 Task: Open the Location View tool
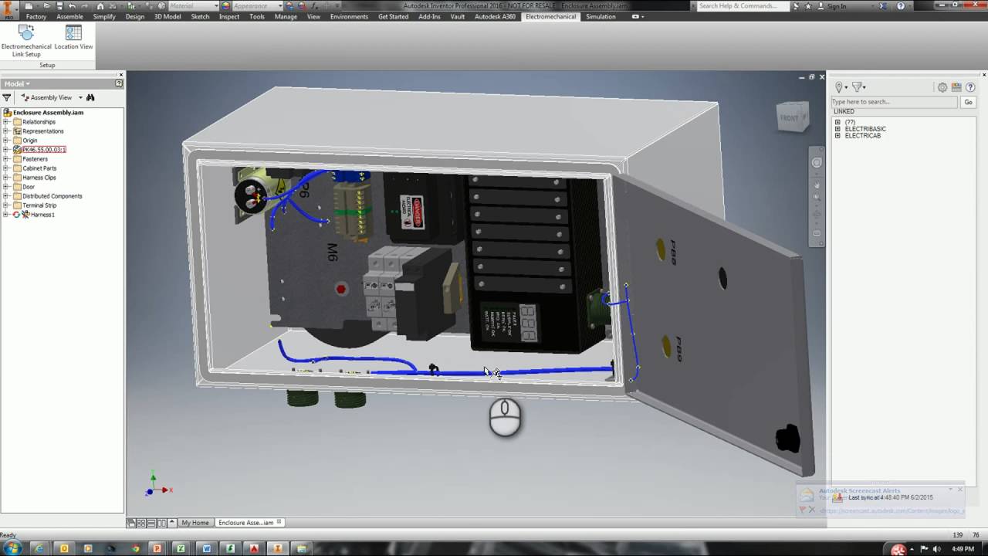click(73, 38)
